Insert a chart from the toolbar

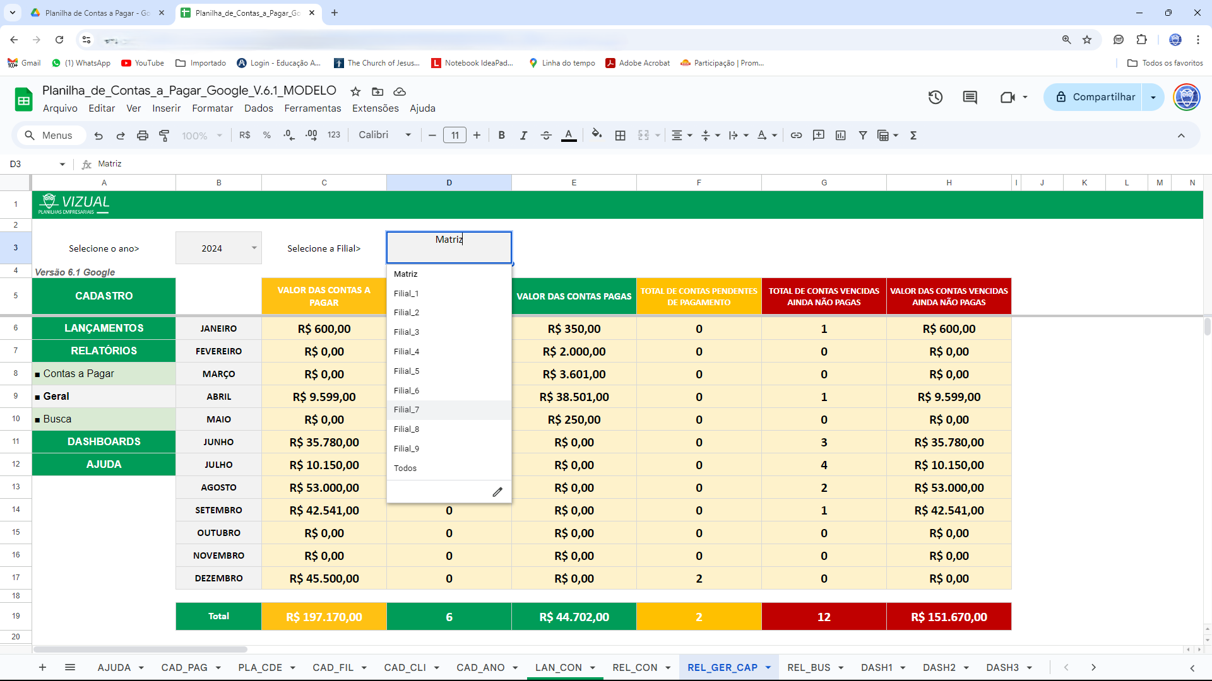(x=840, y=136)
